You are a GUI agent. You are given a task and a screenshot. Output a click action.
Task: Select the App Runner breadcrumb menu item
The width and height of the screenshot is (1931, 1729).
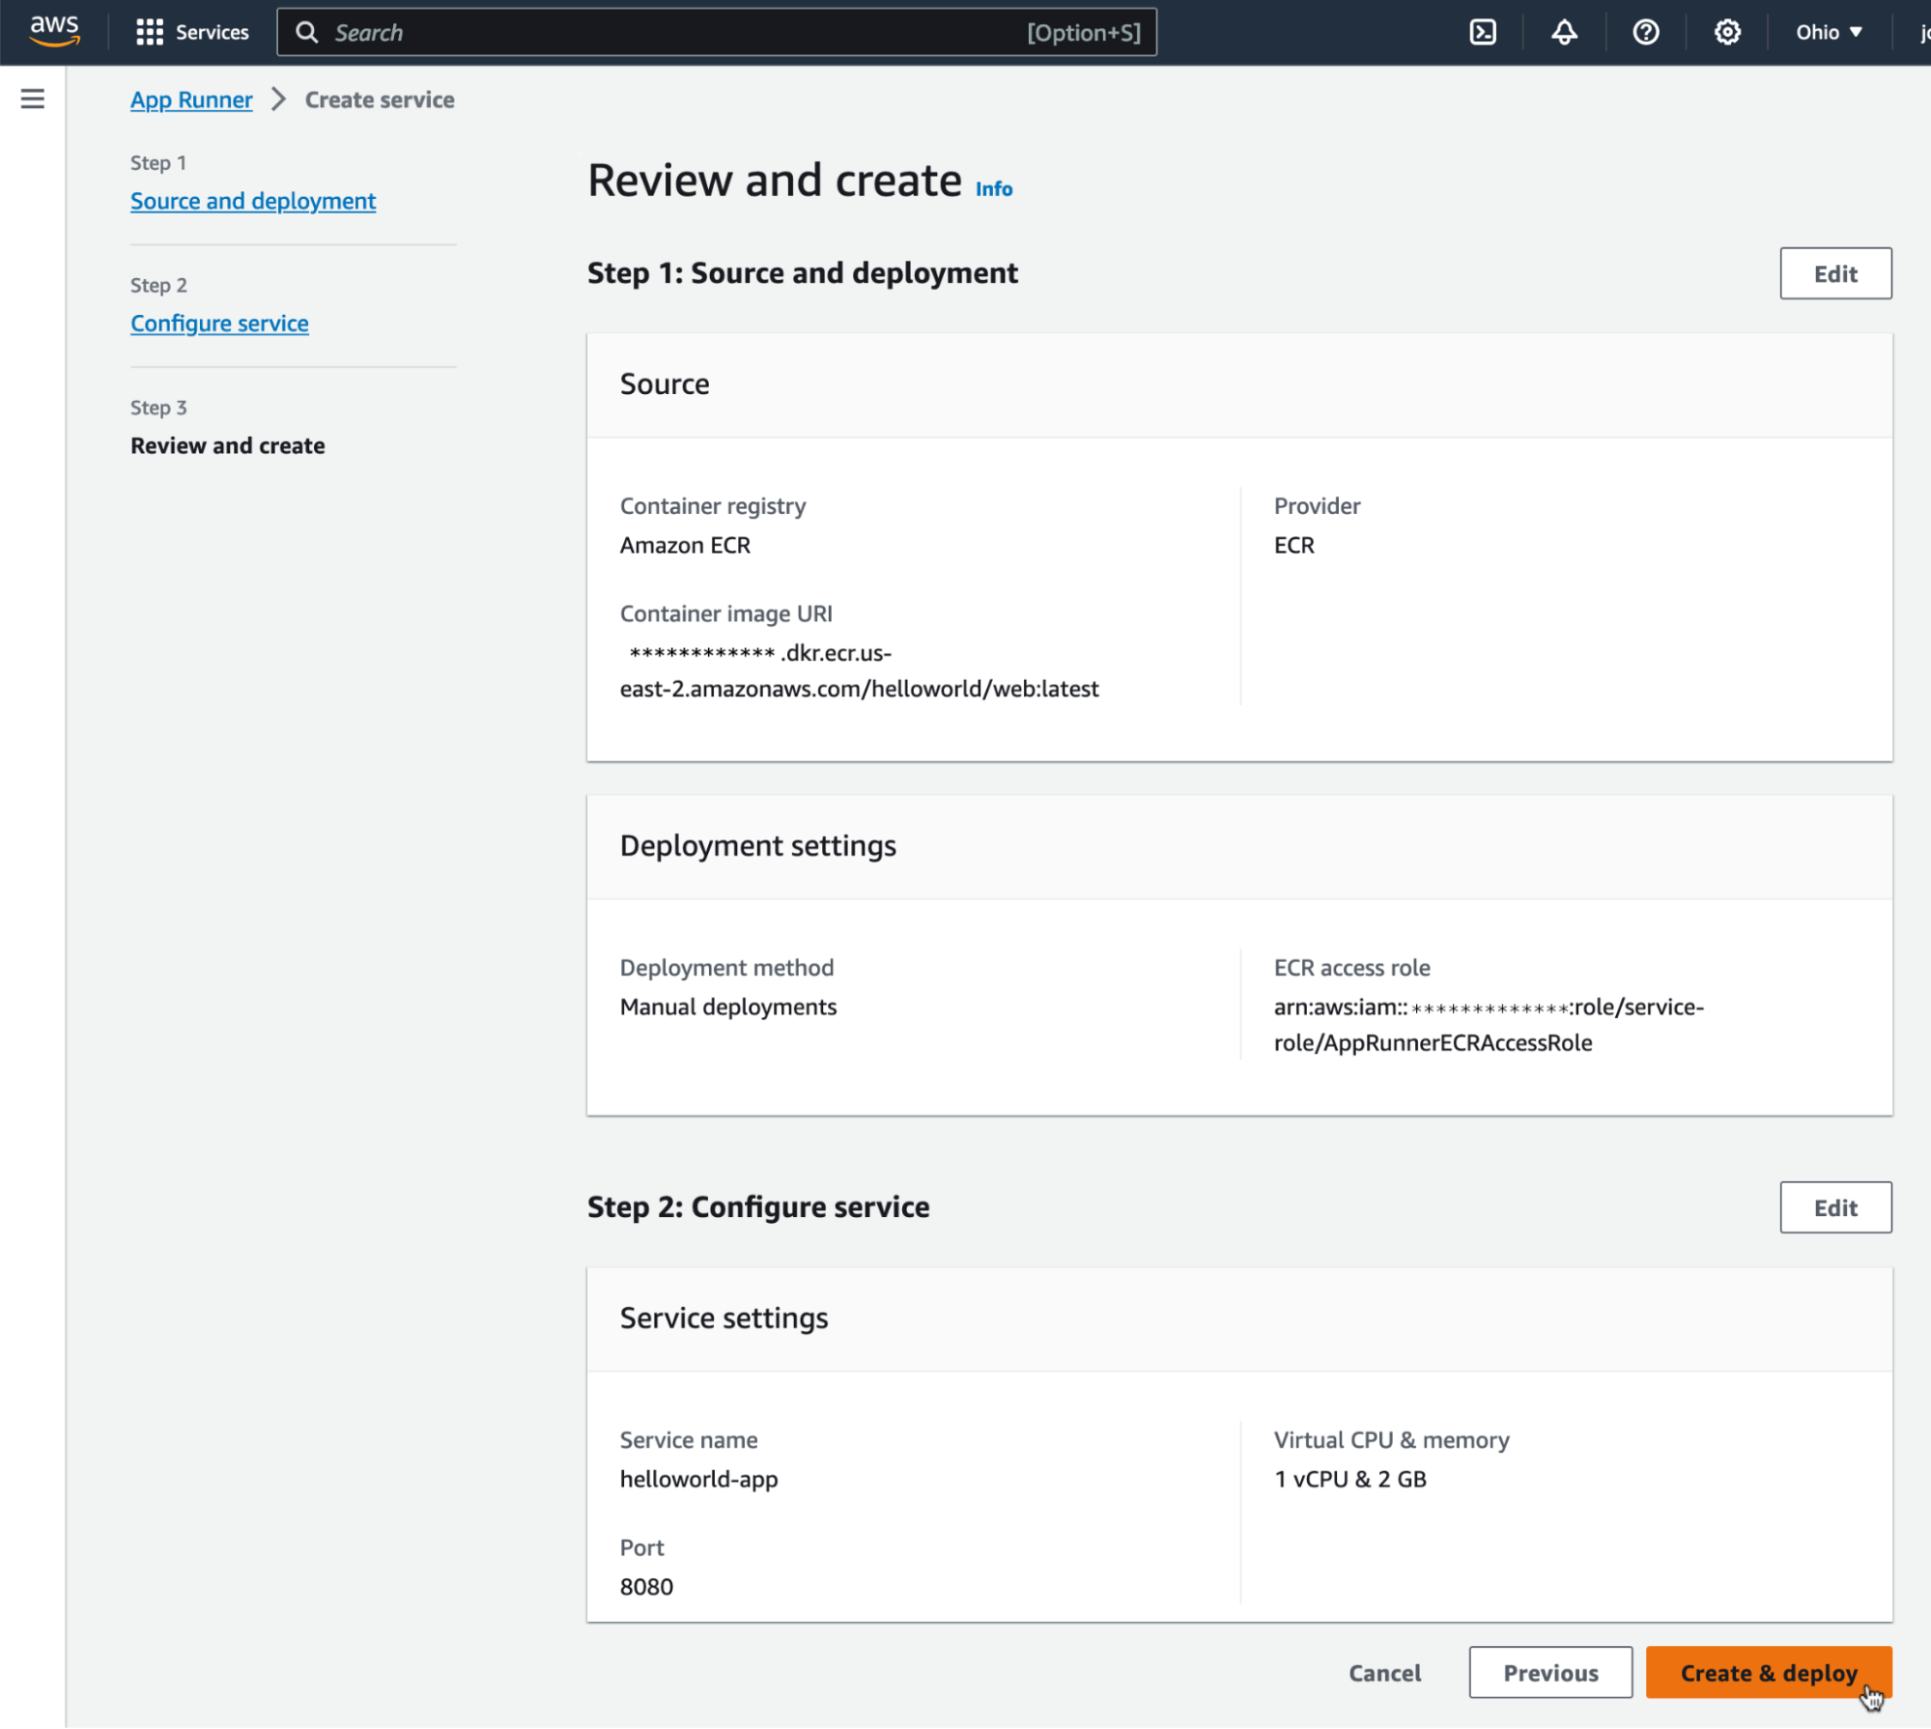tap(190, 100)
